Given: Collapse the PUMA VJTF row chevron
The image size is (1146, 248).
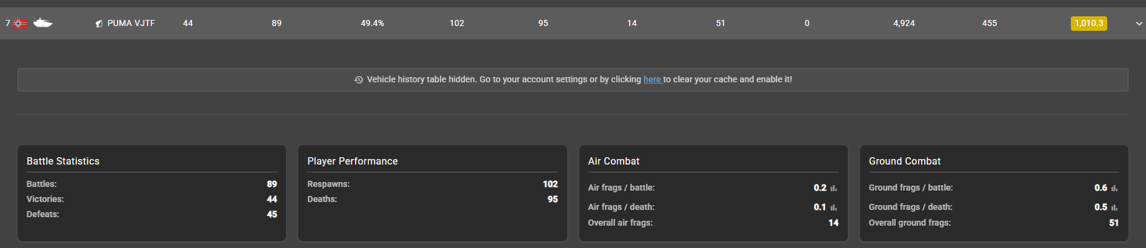Looking at the screenshot, I should tap(1139, 24).
